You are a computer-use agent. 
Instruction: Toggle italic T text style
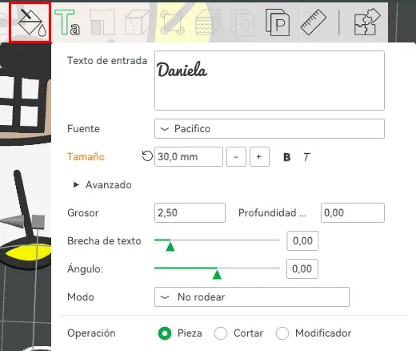click(x=306, y=157)
